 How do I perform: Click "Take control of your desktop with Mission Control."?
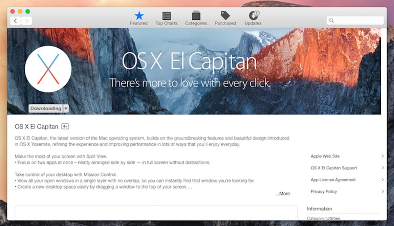[x=66, y=174]
